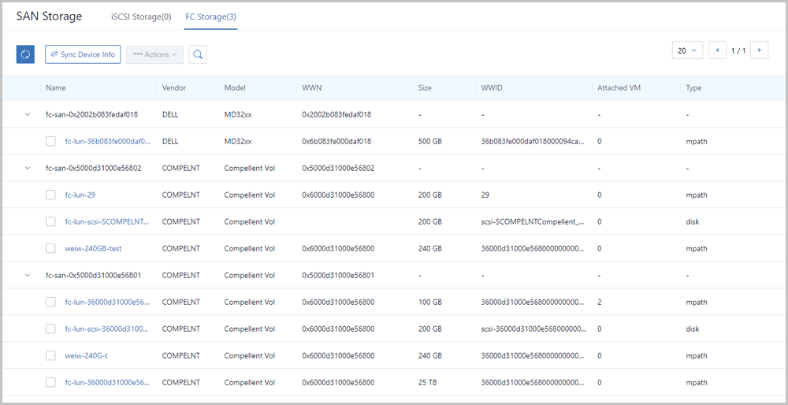This screenshot has height=405, width=788.
Task: Click the WWN column header
Action: coord(311,88)
